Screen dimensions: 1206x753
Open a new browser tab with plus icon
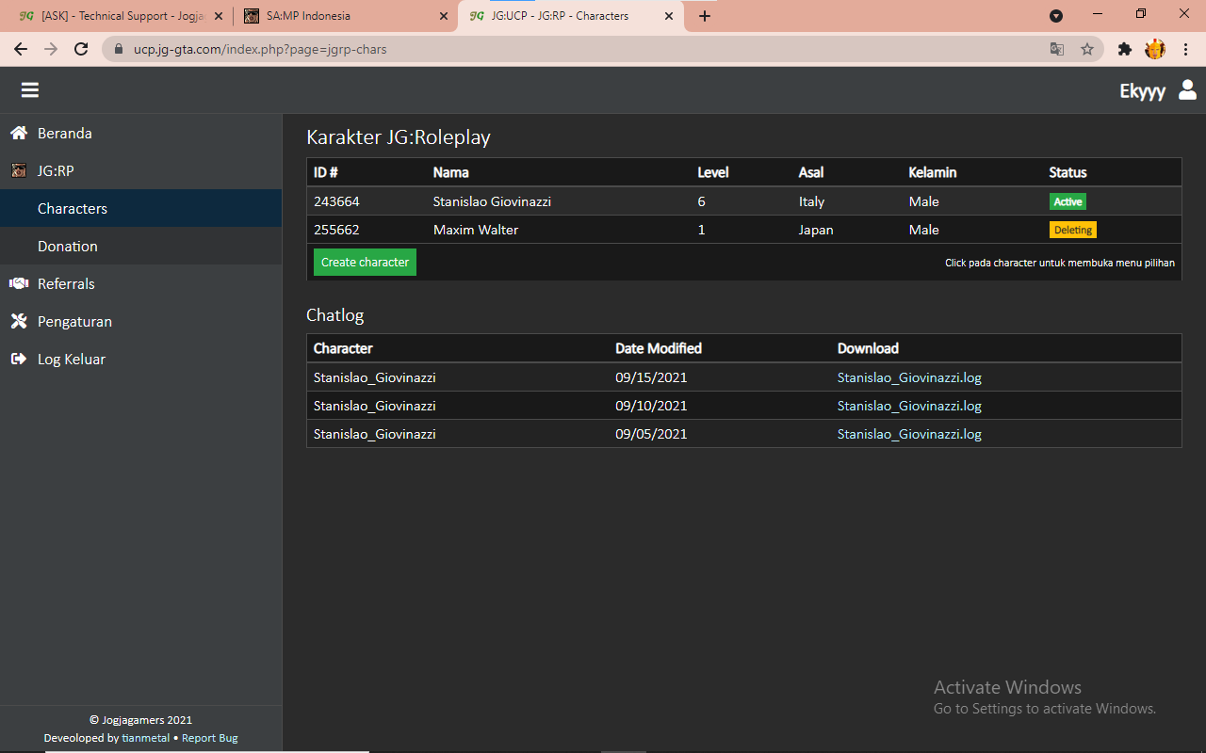[x=705, y=16]
